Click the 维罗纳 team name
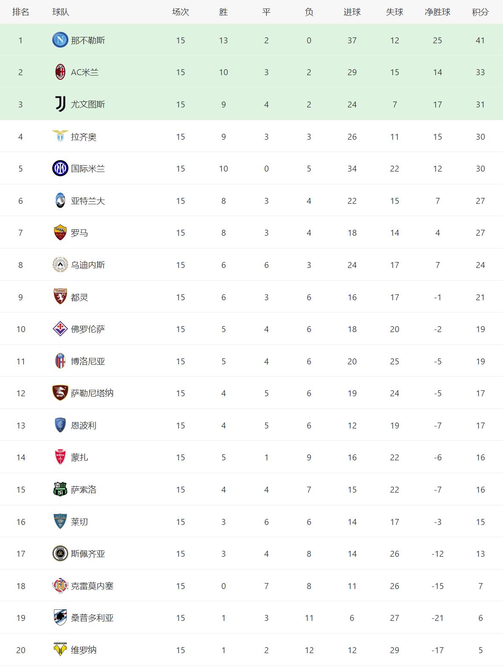 (84, 650)
